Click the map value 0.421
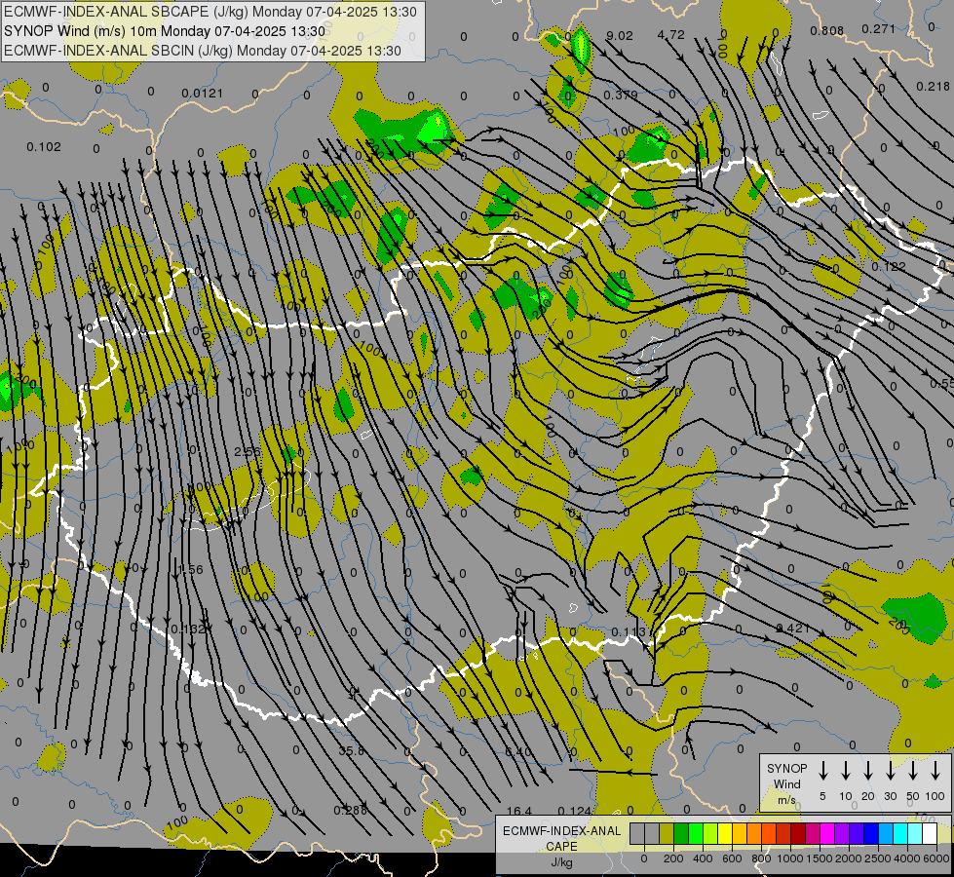This screenshot has height=877, width=954. coord(793,628)
